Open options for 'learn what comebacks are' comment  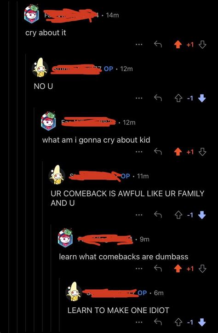pos(139,269)
